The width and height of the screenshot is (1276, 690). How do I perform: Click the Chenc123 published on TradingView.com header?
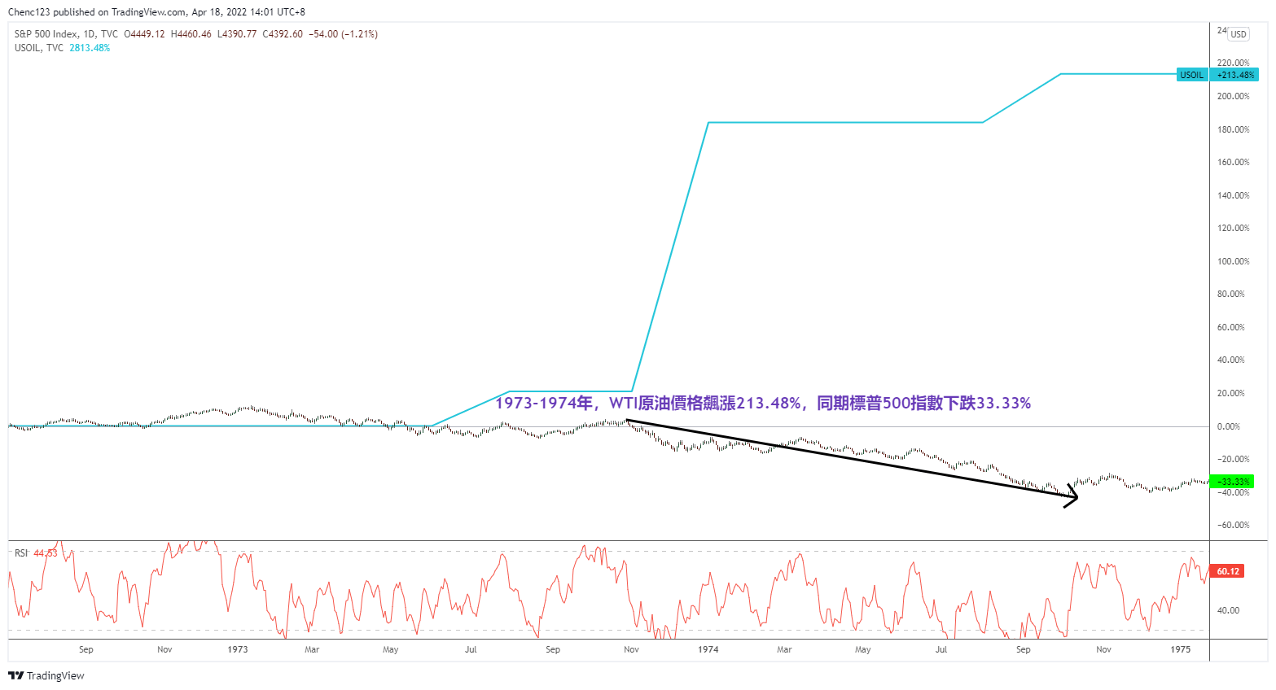coord(157,12)
